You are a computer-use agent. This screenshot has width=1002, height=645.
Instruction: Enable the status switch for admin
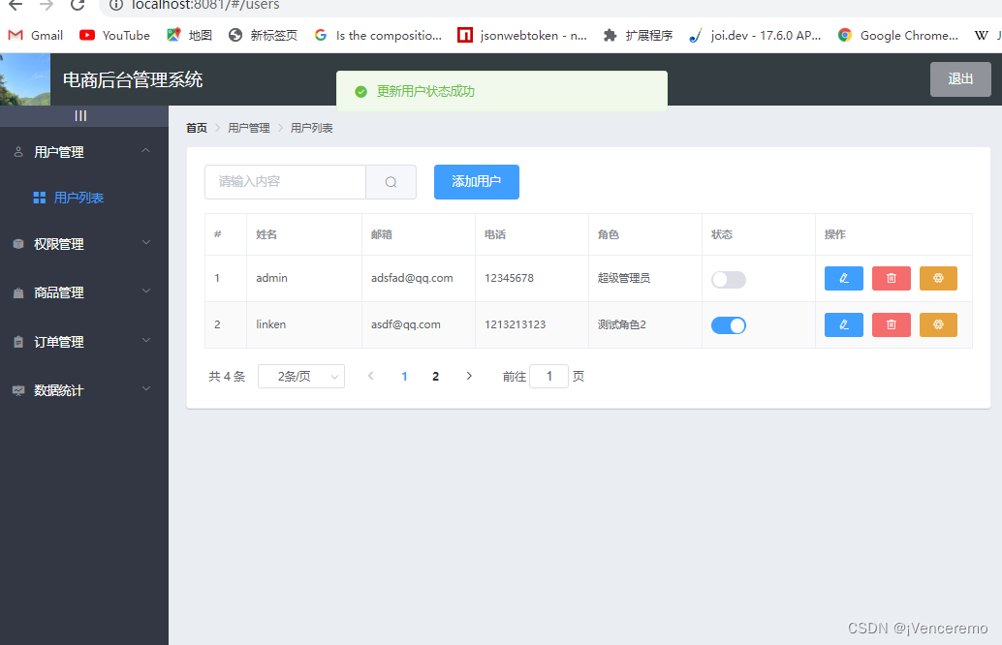(x=728, y=279)
